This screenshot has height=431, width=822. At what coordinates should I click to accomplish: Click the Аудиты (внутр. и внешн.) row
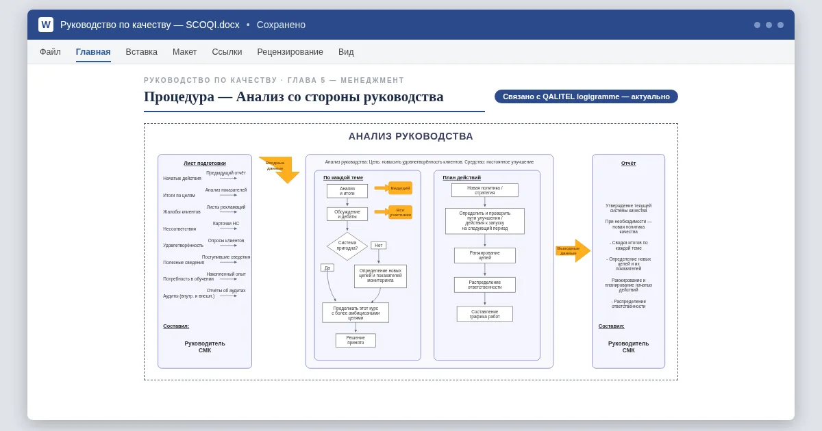188,296
